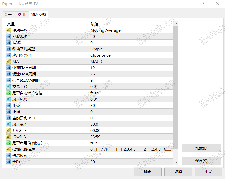Click the integer icon beside 快速EMA周期

8,68
